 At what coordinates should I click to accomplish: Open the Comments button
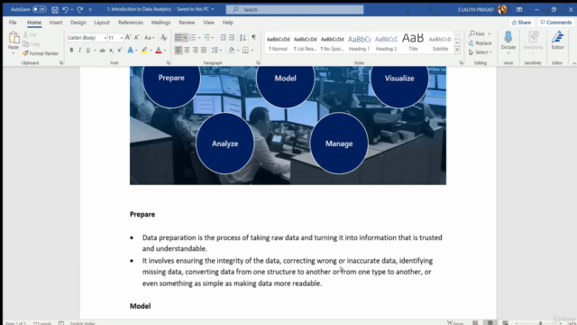tap(556, 23)
